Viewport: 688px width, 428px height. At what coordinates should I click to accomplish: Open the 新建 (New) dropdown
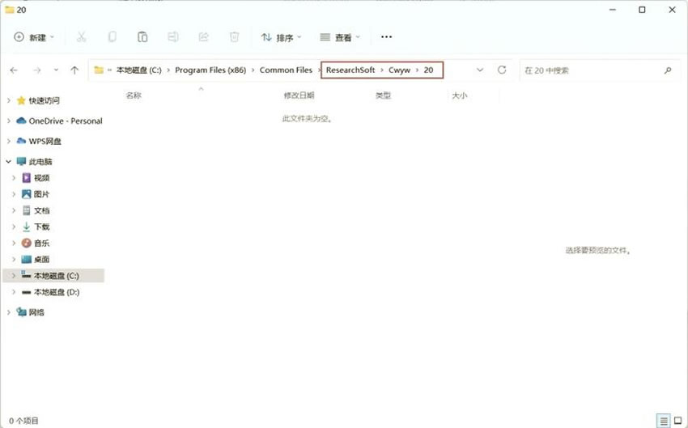pos(34,37)
